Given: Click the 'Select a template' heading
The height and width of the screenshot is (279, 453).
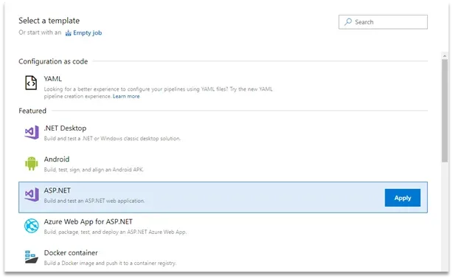Looking at the screenshot, I should 49,21.
